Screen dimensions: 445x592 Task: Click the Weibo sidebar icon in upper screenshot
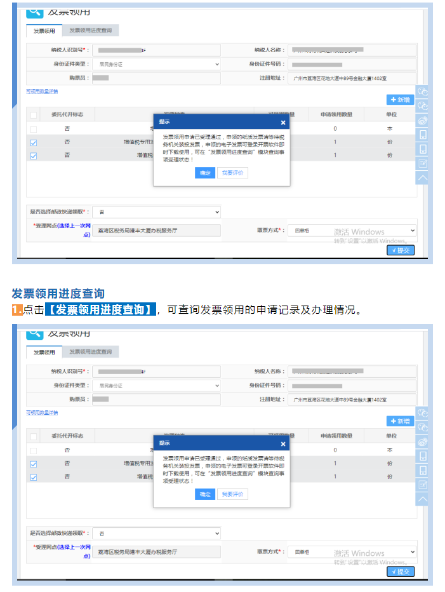pyautogui.click(x=423, y=120)
